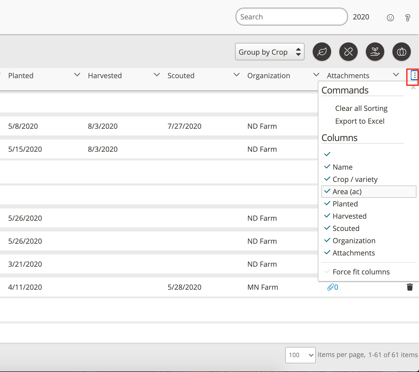The image size is (419, 372).
Task: Select Export to Excel command
Action: [360, 121]
